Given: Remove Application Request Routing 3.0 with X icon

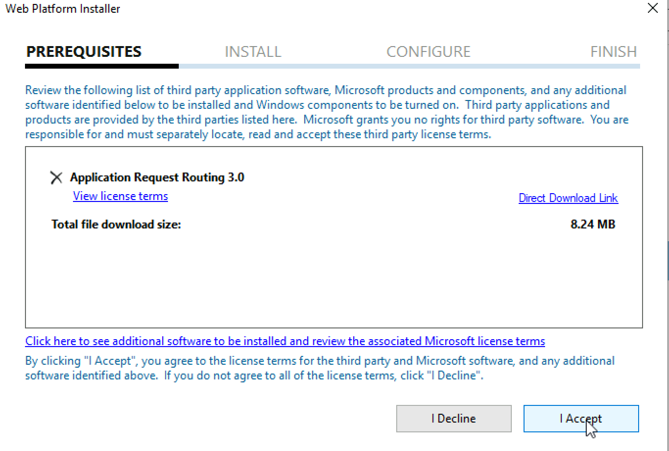Looking at the screenshot, I should click(x=56, y=177).
